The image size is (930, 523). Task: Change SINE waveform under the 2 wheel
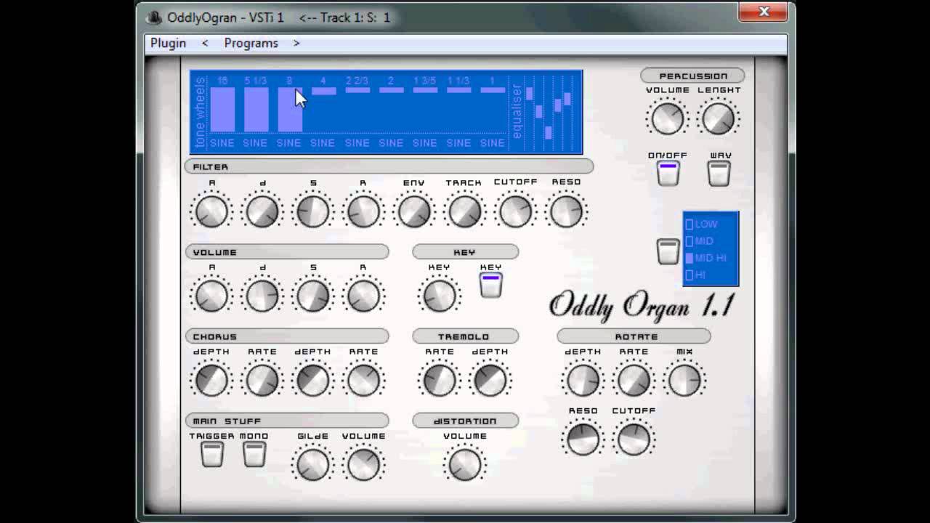click(391, 143)
